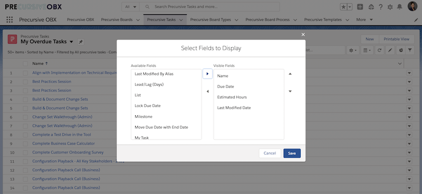Check Complete Customer Onboarding Survey checkbox
The image size is (422, 194).
25,152
